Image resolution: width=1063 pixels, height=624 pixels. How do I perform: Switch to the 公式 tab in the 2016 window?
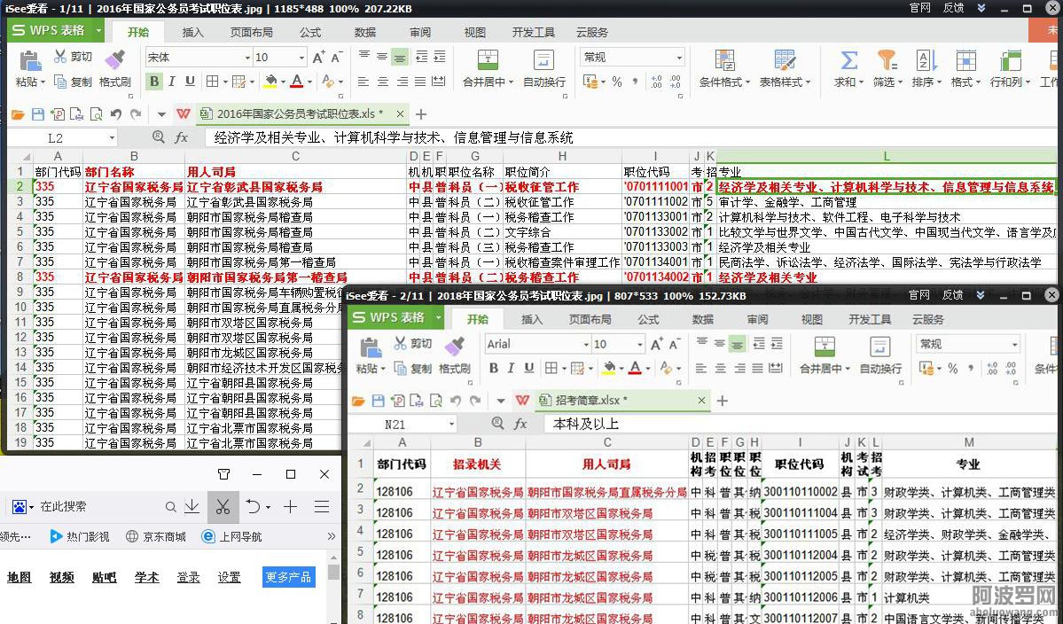309,33
